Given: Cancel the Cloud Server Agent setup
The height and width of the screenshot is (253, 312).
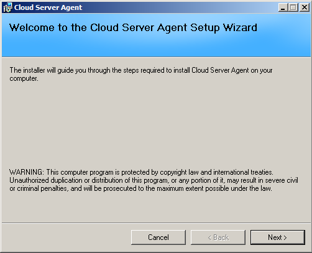Looking at the screenshot, I should pyautogui.click(x=158, y=237).
